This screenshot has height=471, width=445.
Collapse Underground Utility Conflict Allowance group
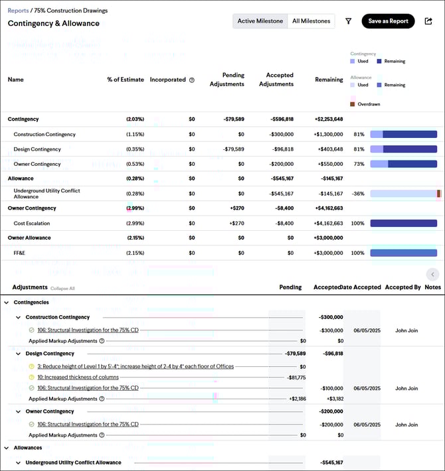coord(19,462)
